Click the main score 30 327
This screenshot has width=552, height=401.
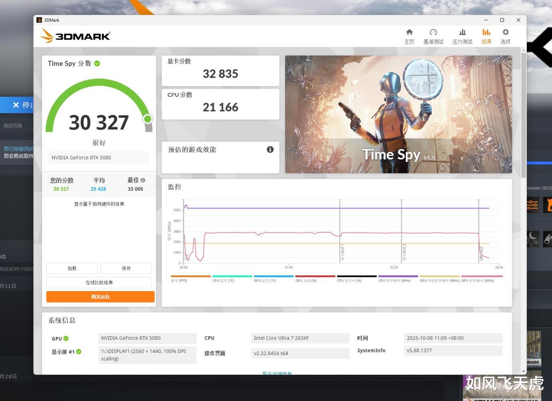pyautogui.click(x=99, y=122)
